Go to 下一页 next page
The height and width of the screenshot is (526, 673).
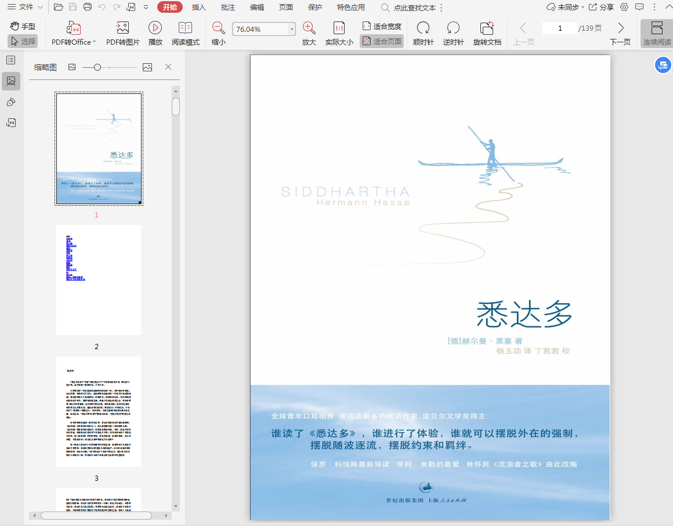(x=620, y=34)
